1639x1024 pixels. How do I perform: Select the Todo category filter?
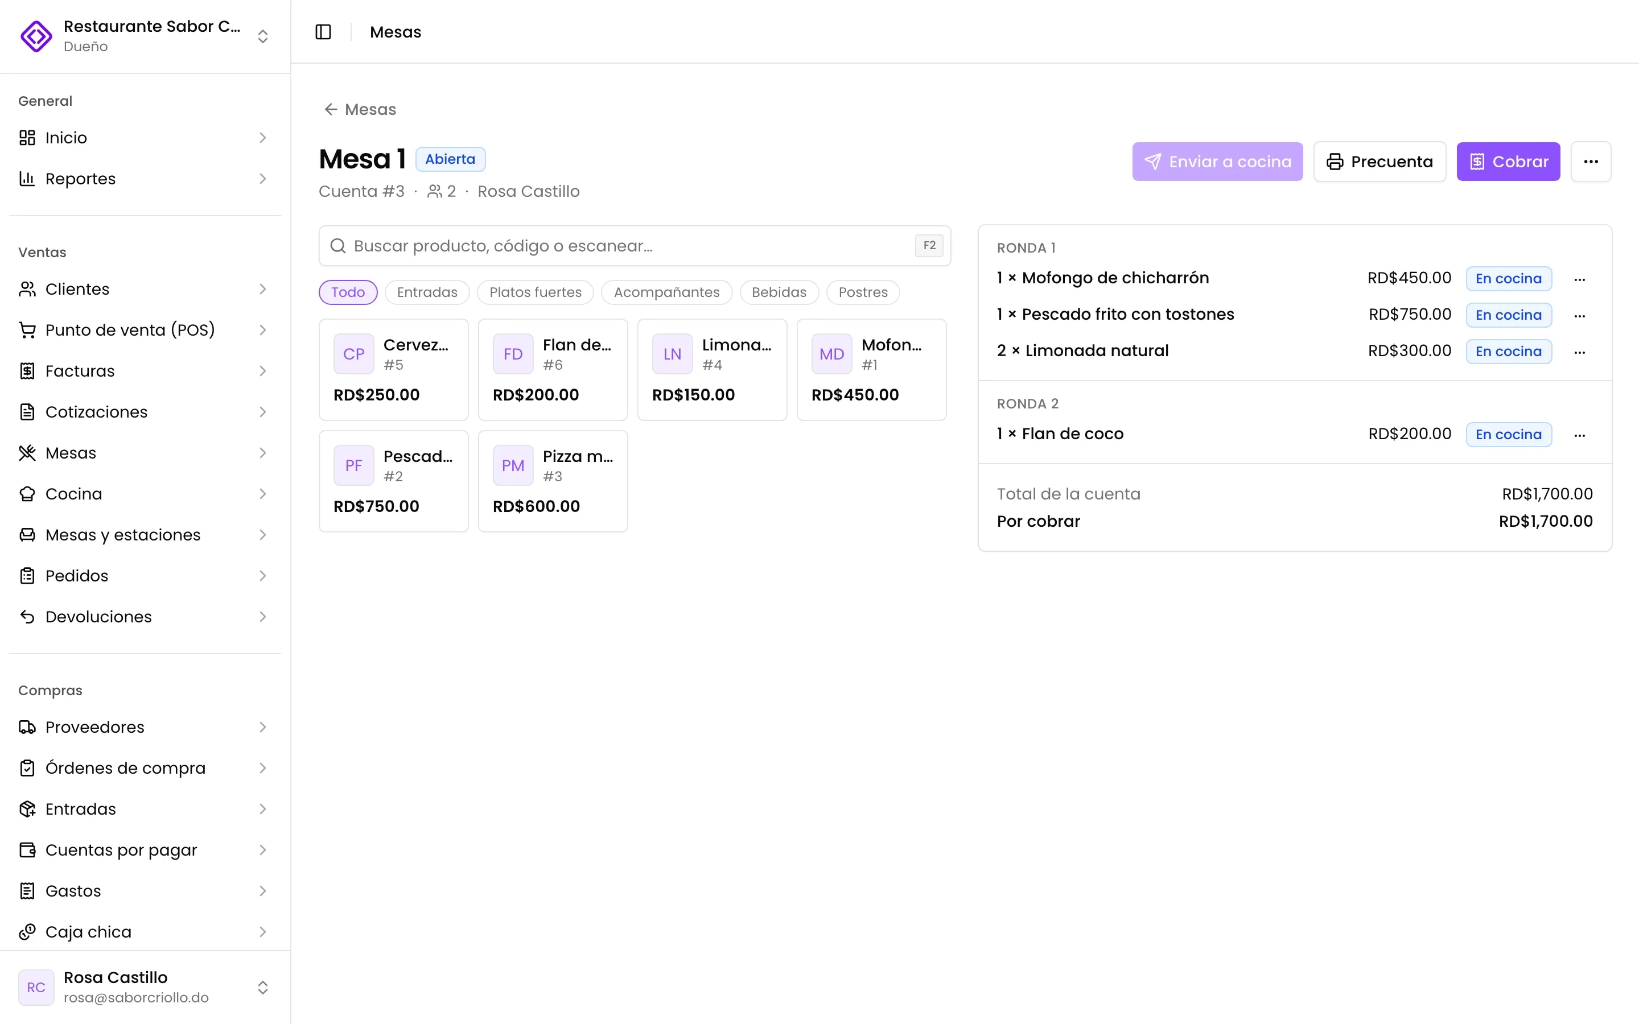tap(348, 292)
